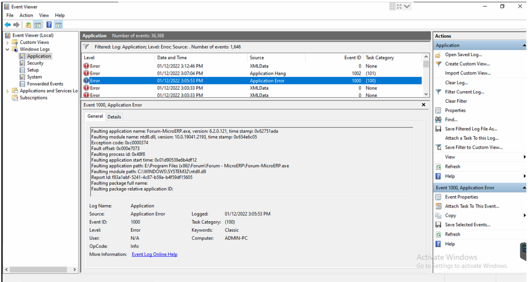The height and width of the screenshot is (282, 528).
Task: Click Create Custom View funnel icon
Action: tap(438, 64)
